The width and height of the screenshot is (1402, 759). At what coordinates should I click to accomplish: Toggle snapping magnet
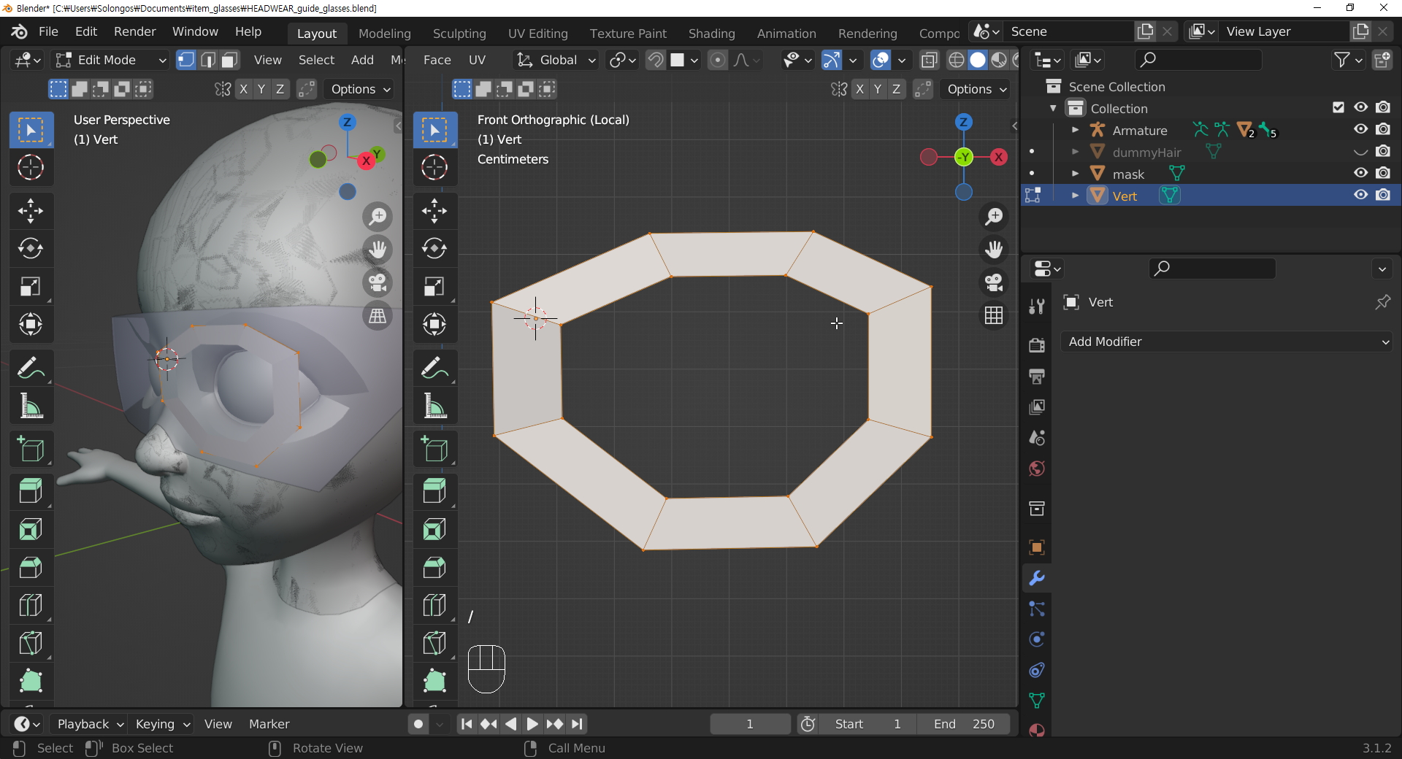[x=656, y=60]
